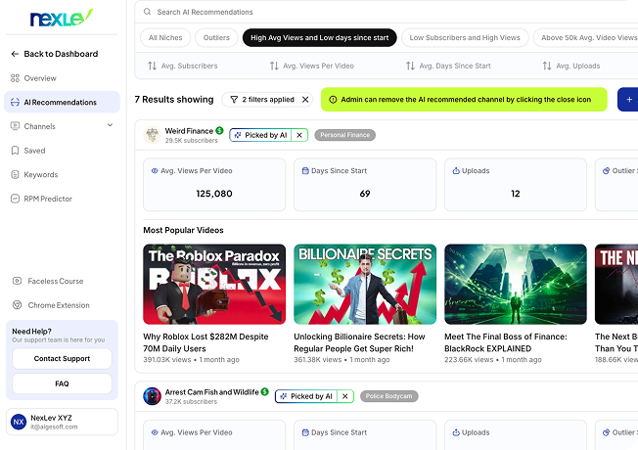Click the Channels sidebar icon
Image resolution: width=638 pixels, height=450 pixels.
click(15, 126)
